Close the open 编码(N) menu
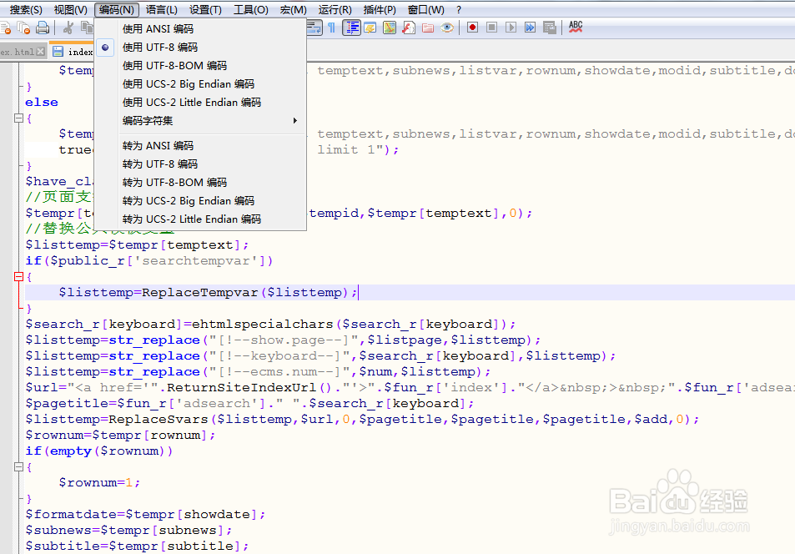Screen dimensions: 795x554 coord(117,10)
